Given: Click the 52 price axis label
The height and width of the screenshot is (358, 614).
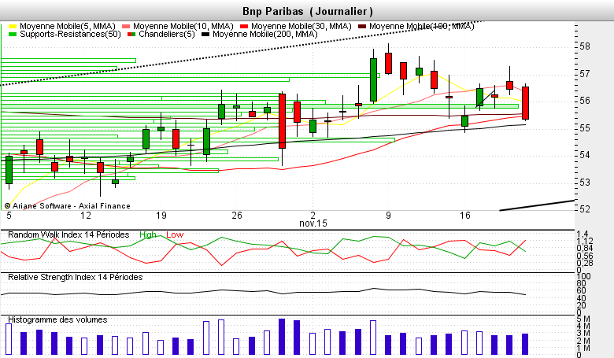Looking at the screenshot, I should pos(585,209).
